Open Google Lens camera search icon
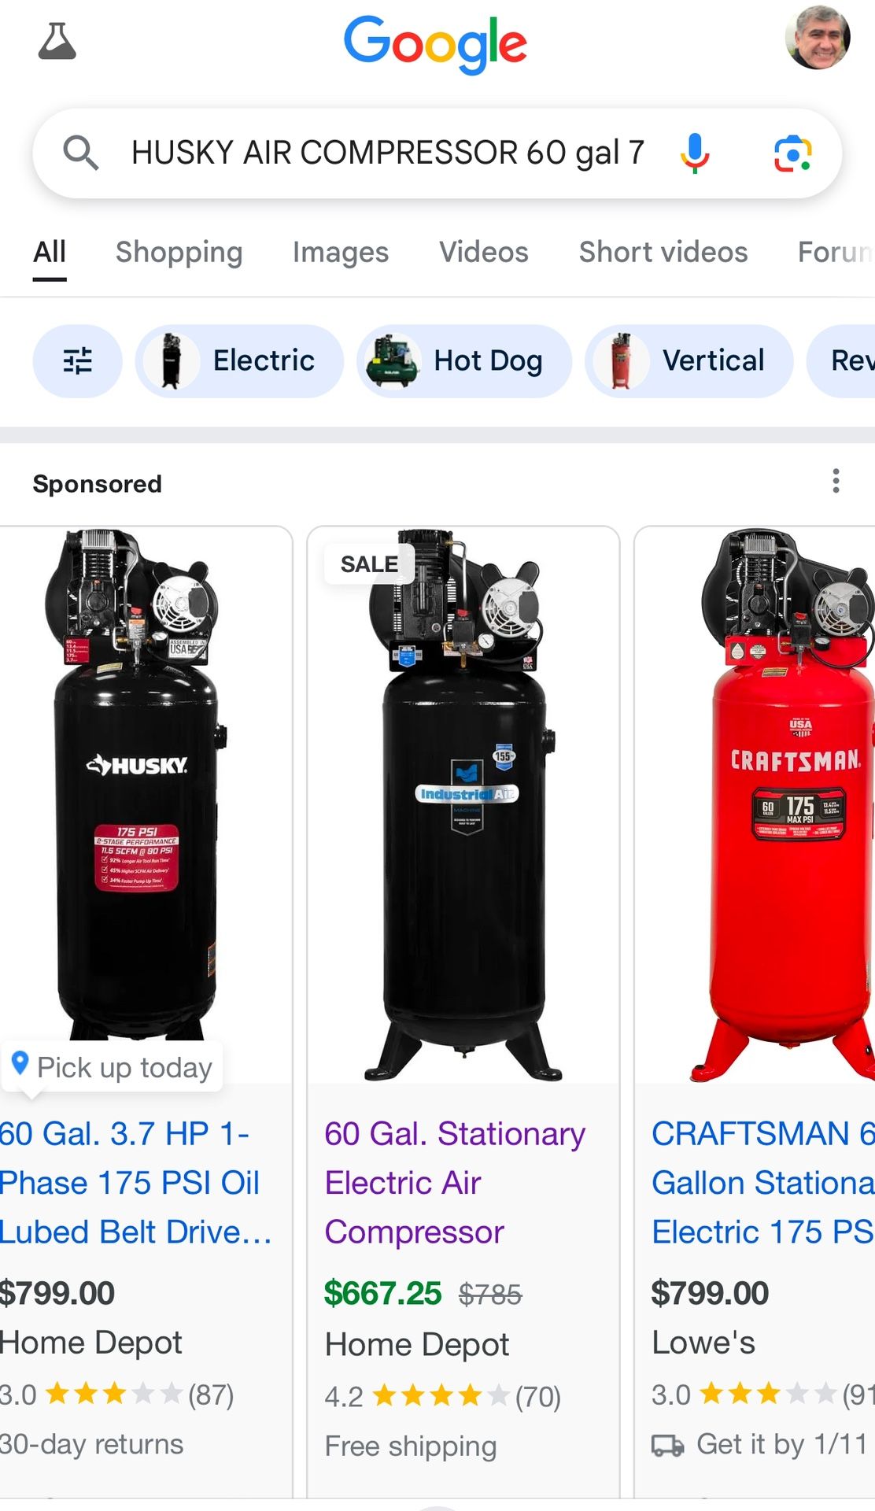The height and width of the screenshot is (1511, 875). [792, 153]
